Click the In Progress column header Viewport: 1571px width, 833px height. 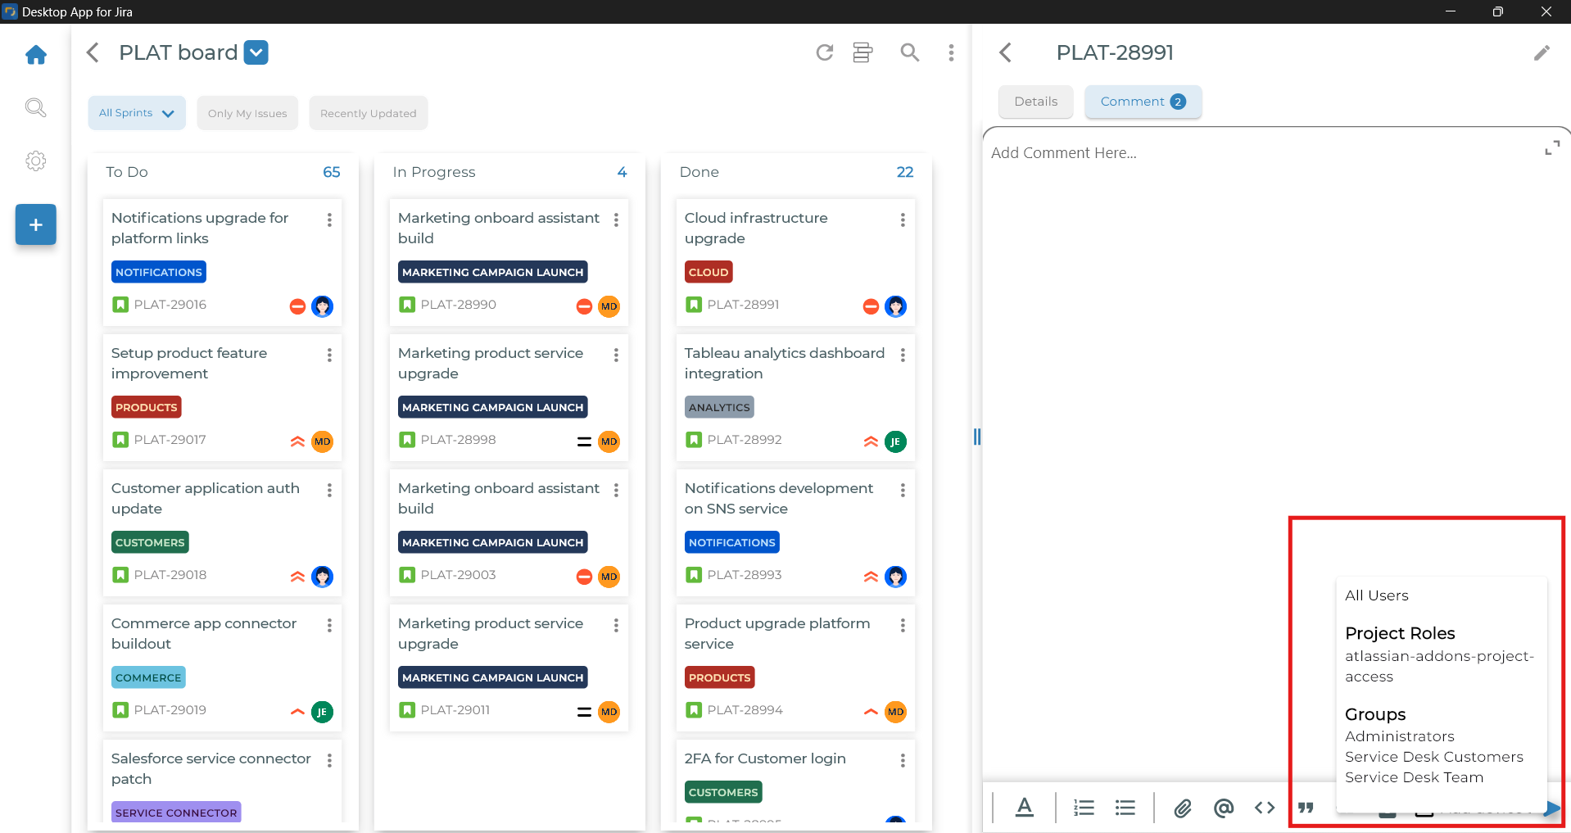point(434,172)
